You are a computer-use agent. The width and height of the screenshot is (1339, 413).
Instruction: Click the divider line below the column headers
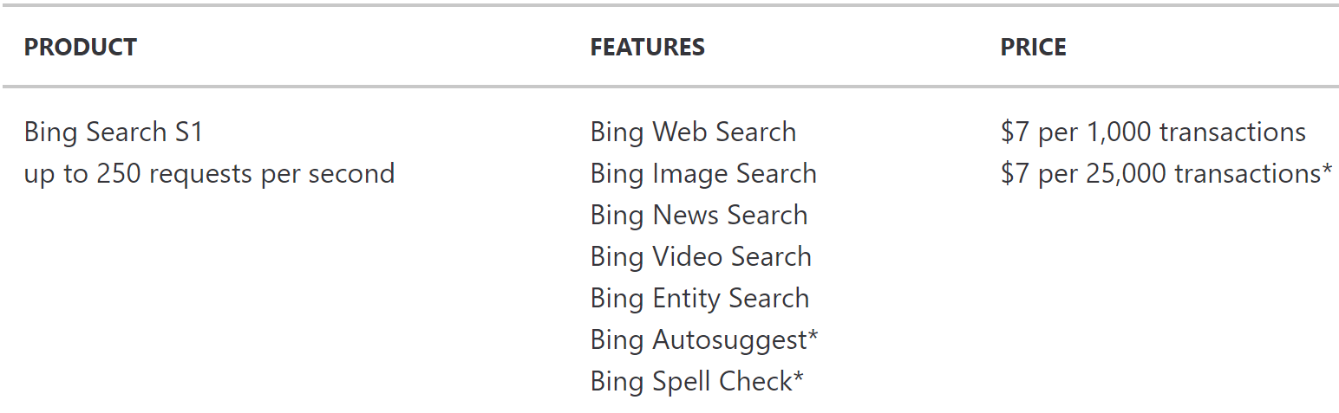669,87
